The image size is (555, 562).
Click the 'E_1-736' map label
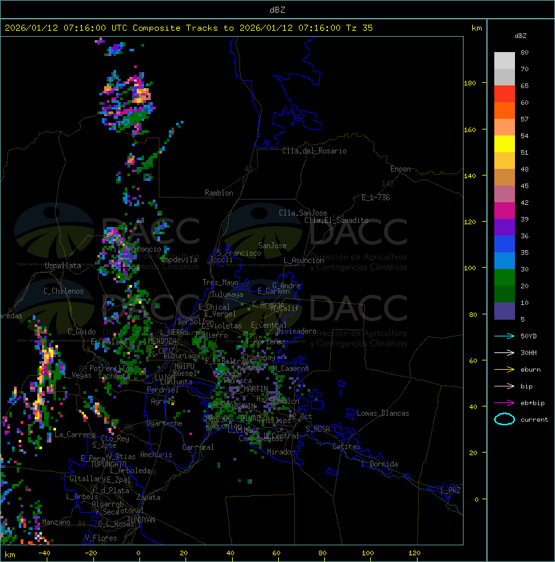click(376, 198)
